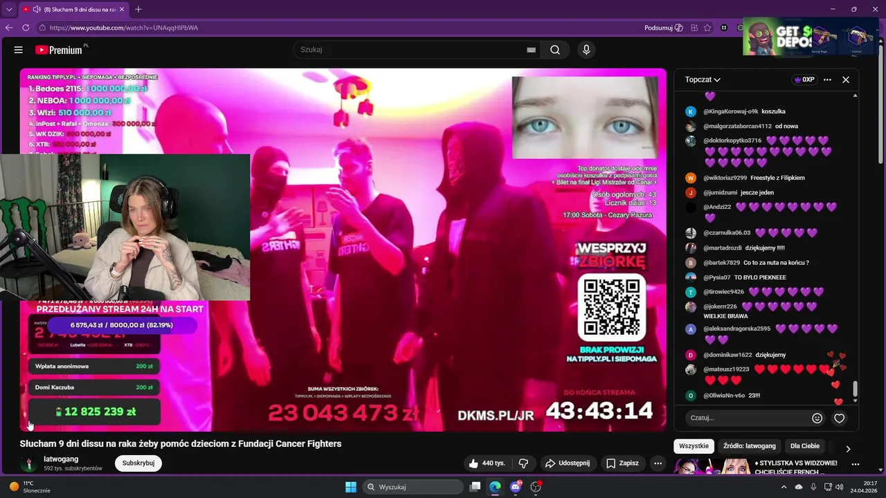Click the magnifier search button
886x498 pixels.
click(x=555, y=50)
